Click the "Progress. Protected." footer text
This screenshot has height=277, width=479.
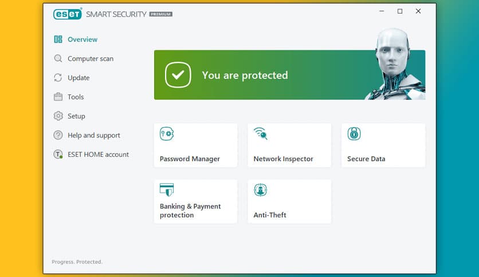click(x=77, y=262)
